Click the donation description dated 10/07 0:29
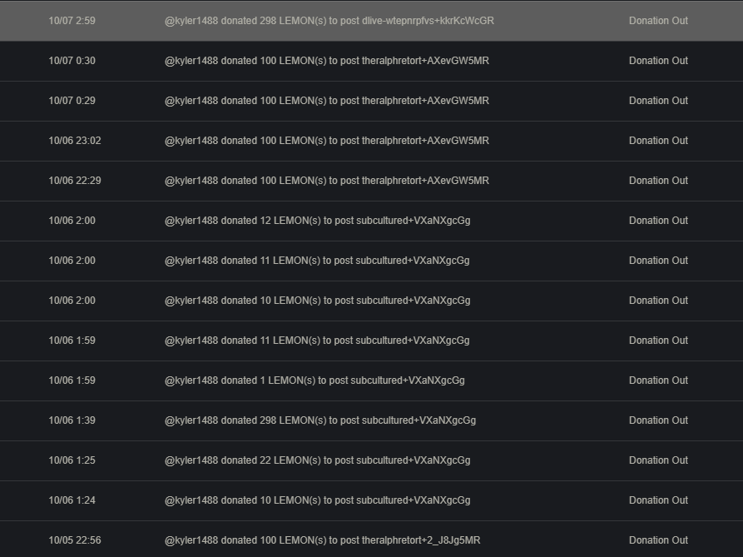The image size is (743, 557). tap(326, 101)
